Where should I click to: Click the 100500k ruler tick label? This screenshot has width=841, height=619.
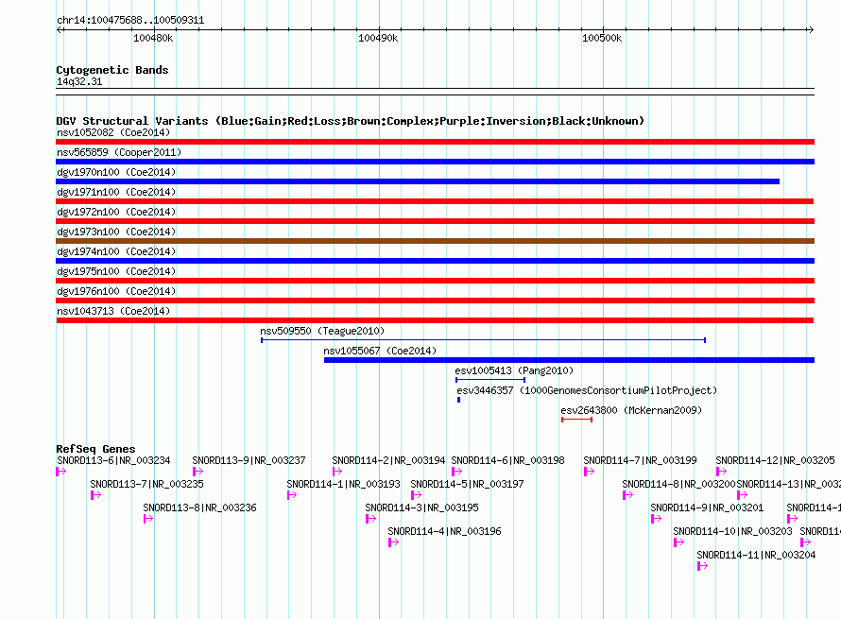click(x=602, y=38)
